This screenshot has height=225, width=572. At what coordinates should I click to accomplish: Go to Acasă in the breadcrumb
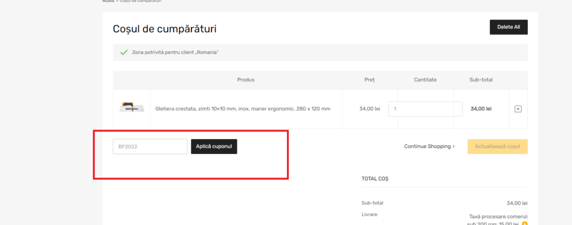click(108, 1)
